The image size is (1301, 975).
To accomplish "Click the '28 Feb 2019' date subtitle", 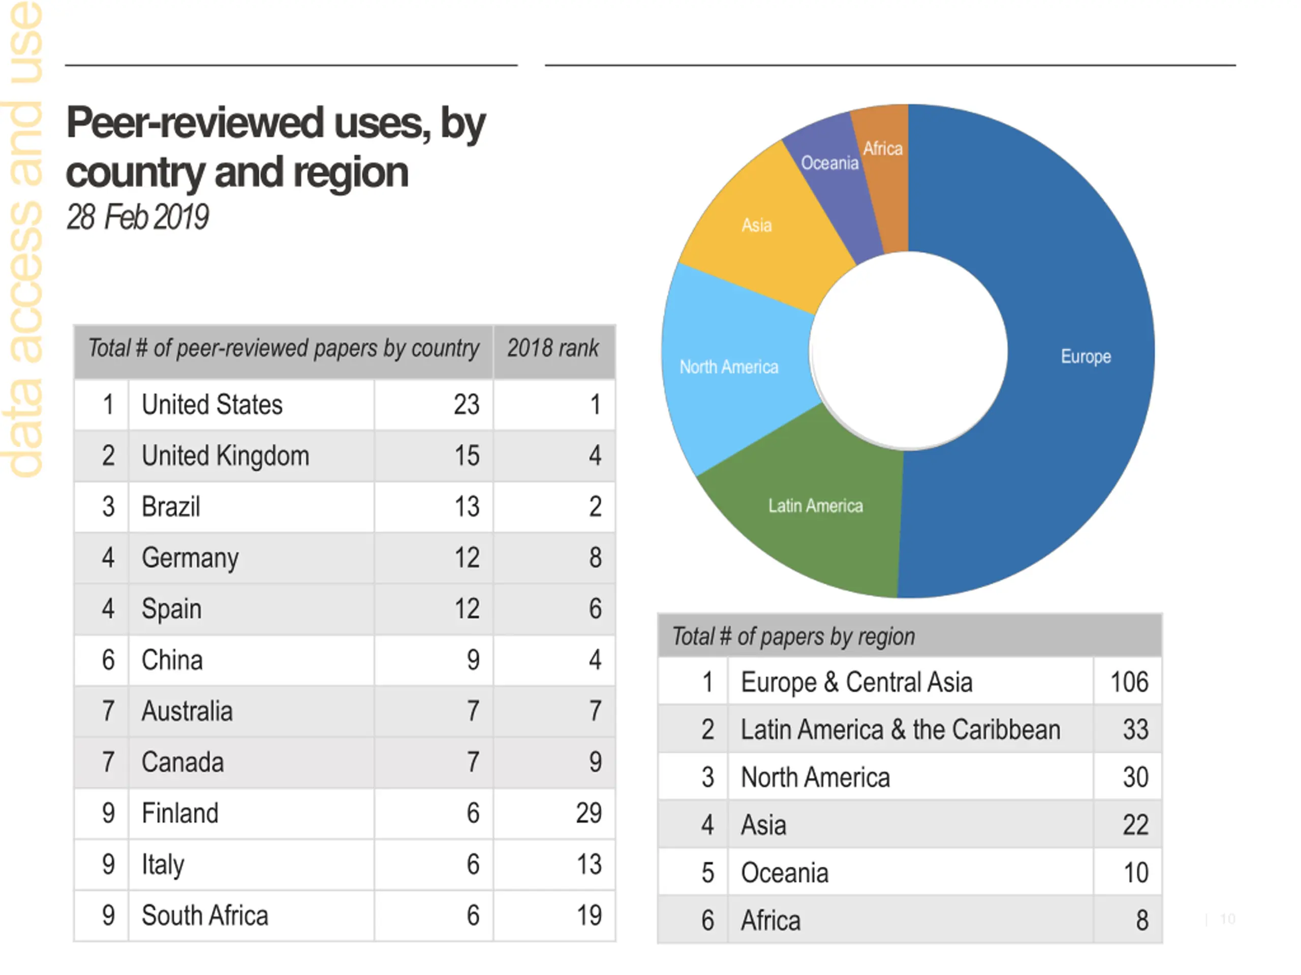I will coord(138,217).
